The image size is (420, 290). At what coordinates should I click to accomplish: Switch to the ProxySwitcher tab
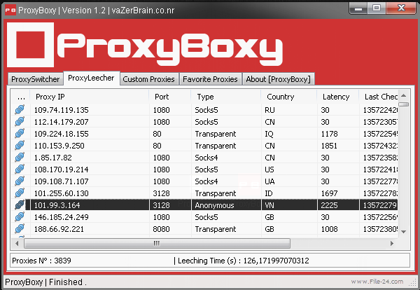(36, 79)
